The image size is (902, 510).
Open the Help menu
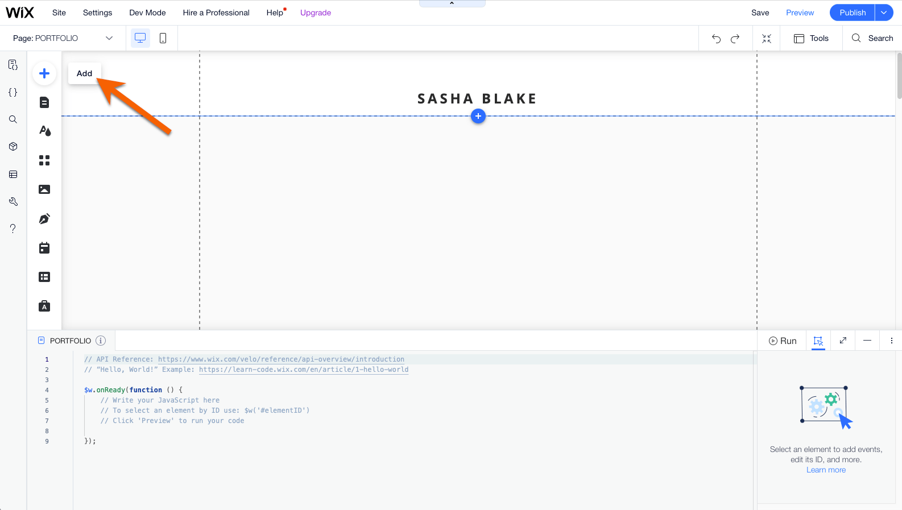pyautogui.click(x=275, y=13)
